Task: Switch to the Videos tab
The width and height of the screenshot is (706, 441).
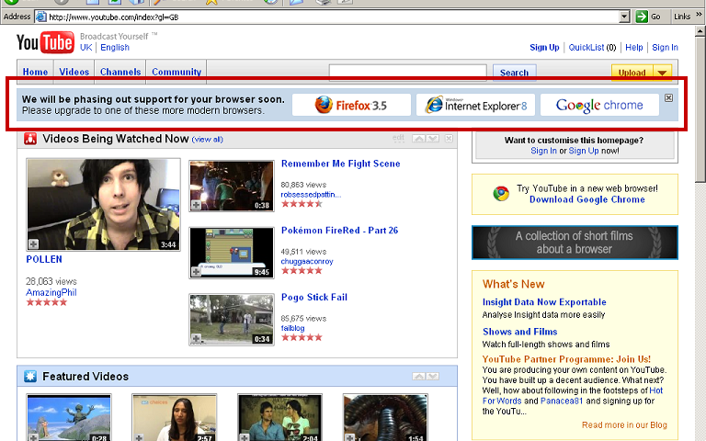Action: pyautogui.click(x=74, y=72)
